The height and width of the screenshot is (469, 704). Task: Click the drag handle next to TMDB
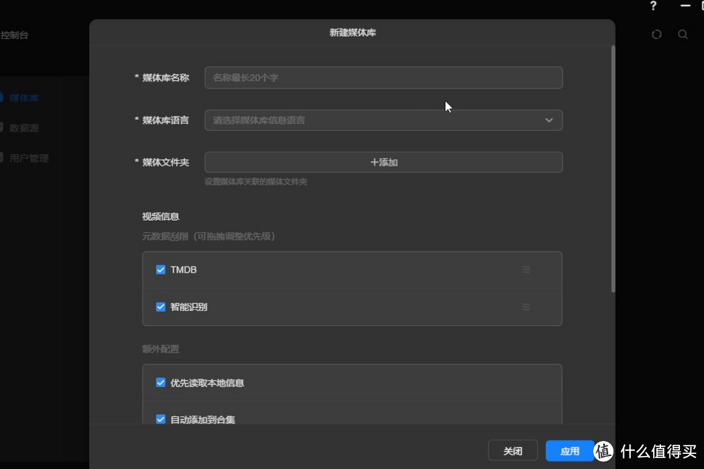526,269
